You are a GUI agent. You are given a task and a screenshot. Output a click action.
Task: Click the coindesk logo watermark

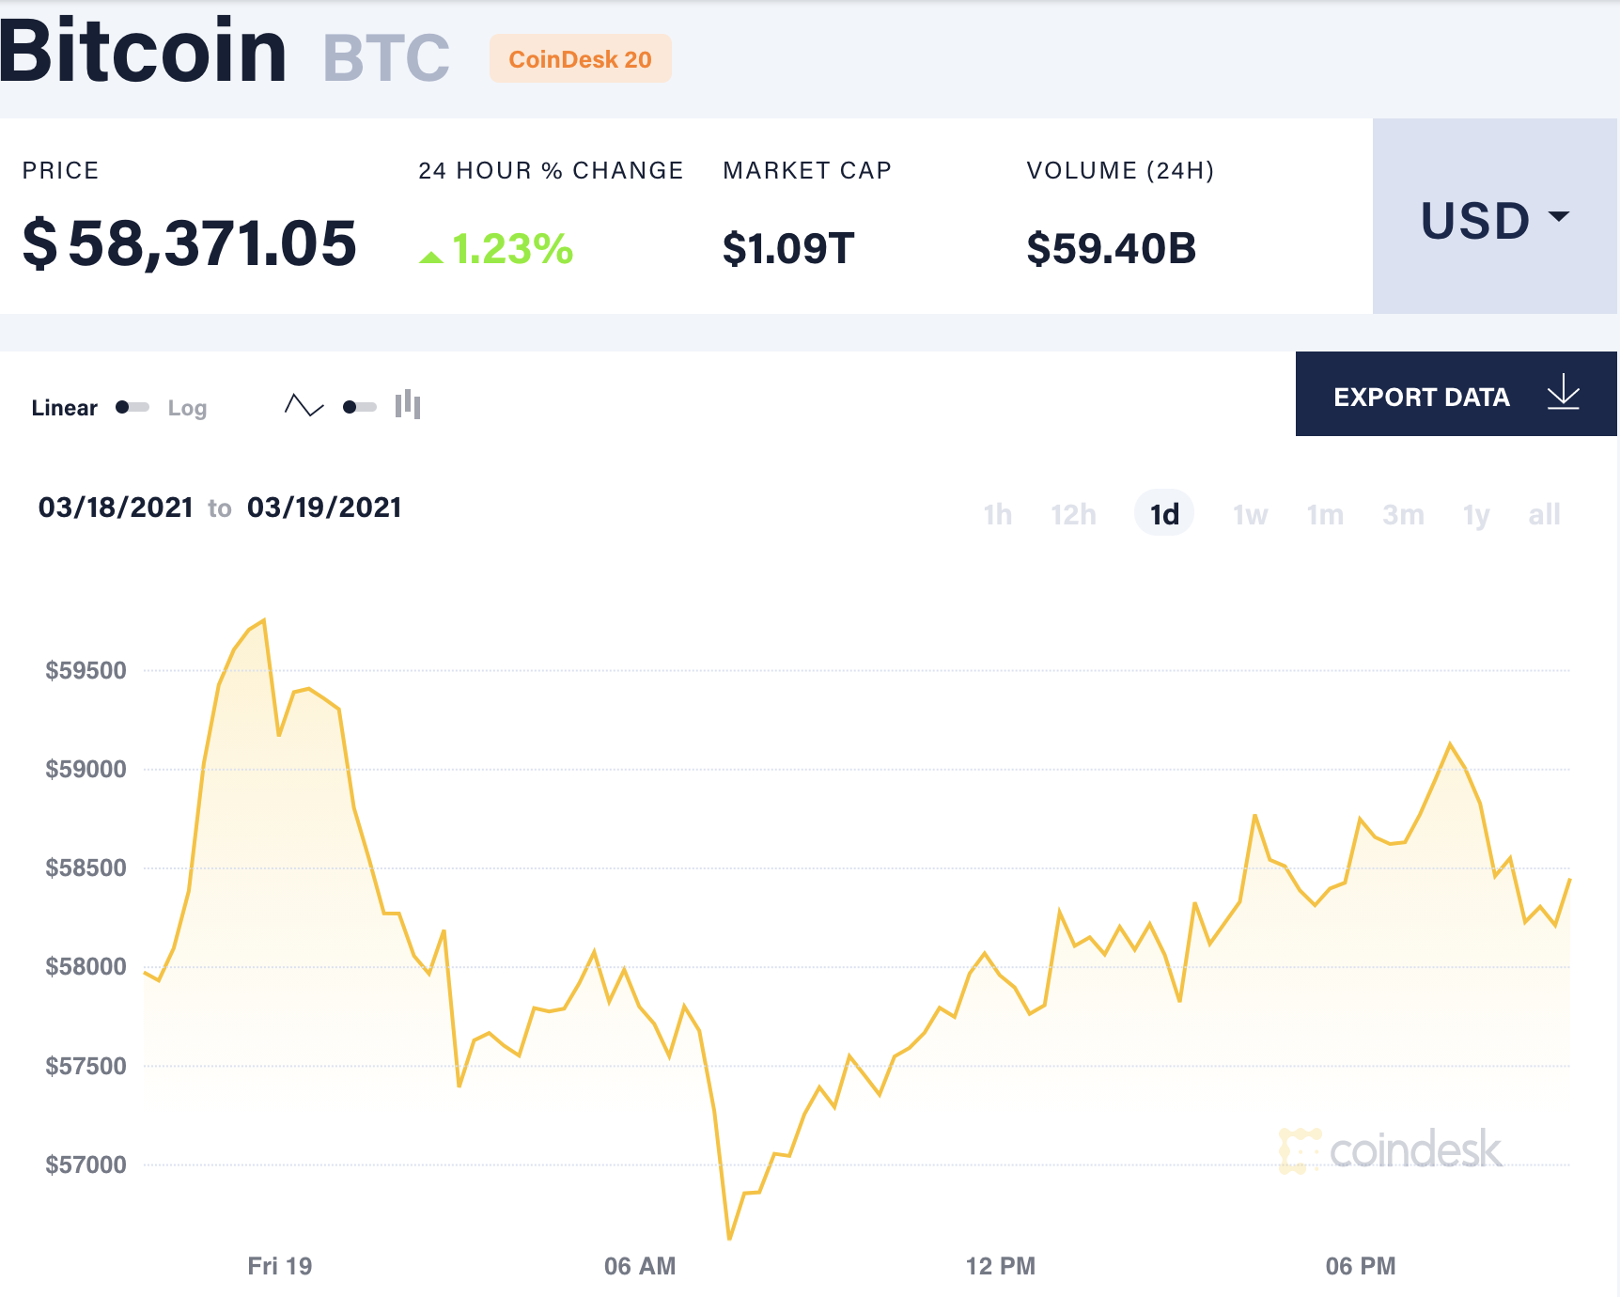click(x=1391, y=1150)
